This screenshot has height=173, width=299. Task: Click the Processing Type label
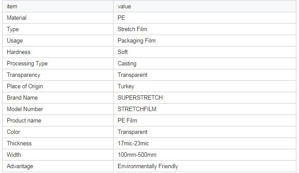tap(27, 63)
